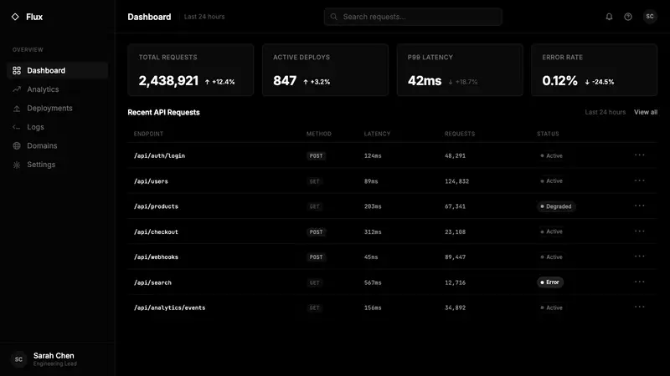The image size is (670, 376).
Task: Click the 567ms latency value
Action: [x=373, y=282]
